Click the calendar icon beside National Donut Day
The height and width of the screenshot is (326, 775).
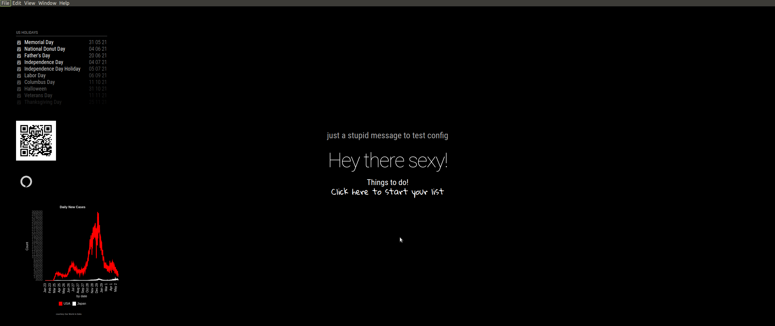point(19,49)
